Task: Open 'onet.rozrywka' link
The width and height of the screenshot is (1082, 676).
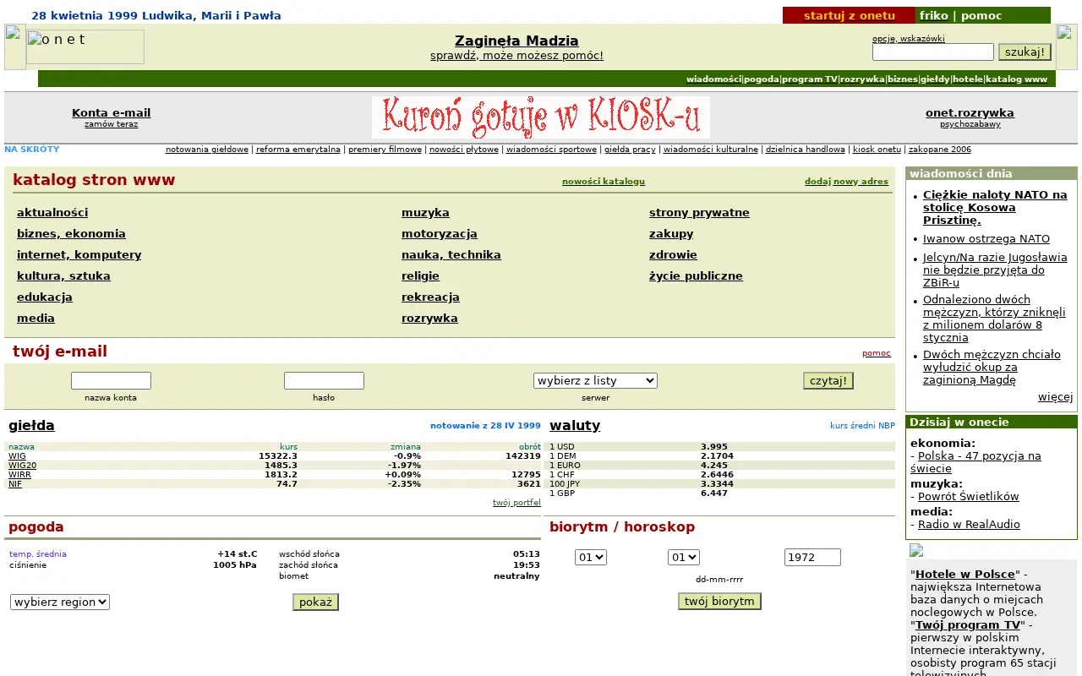Action: pos(970,112)
